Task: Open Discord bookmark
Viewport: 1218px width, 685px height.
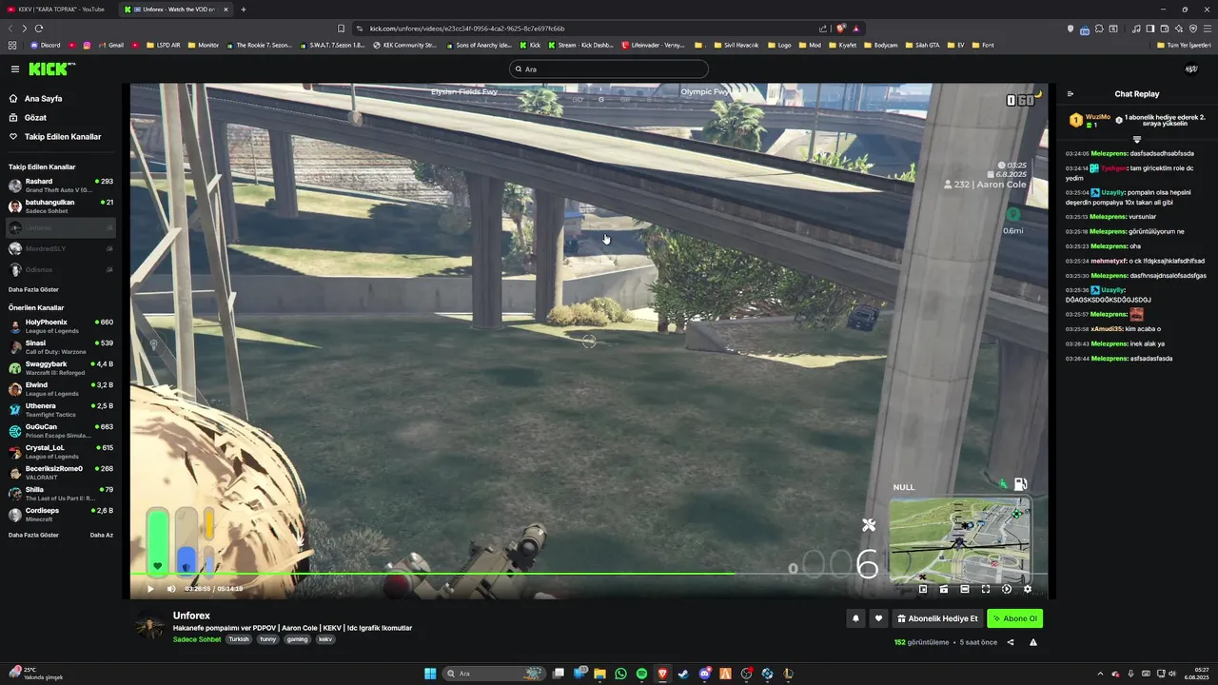Action: pyautogui.click(x=45, y=45)
